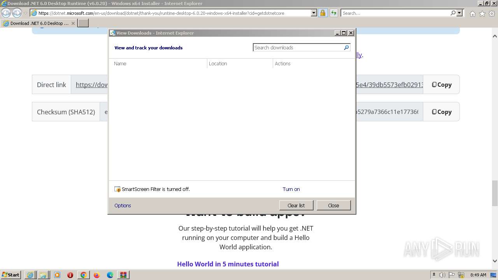Viewport: 498px width, 280px height.
Task: Click the magnifier in Search downloads
Action: click(x=346, y=47)
